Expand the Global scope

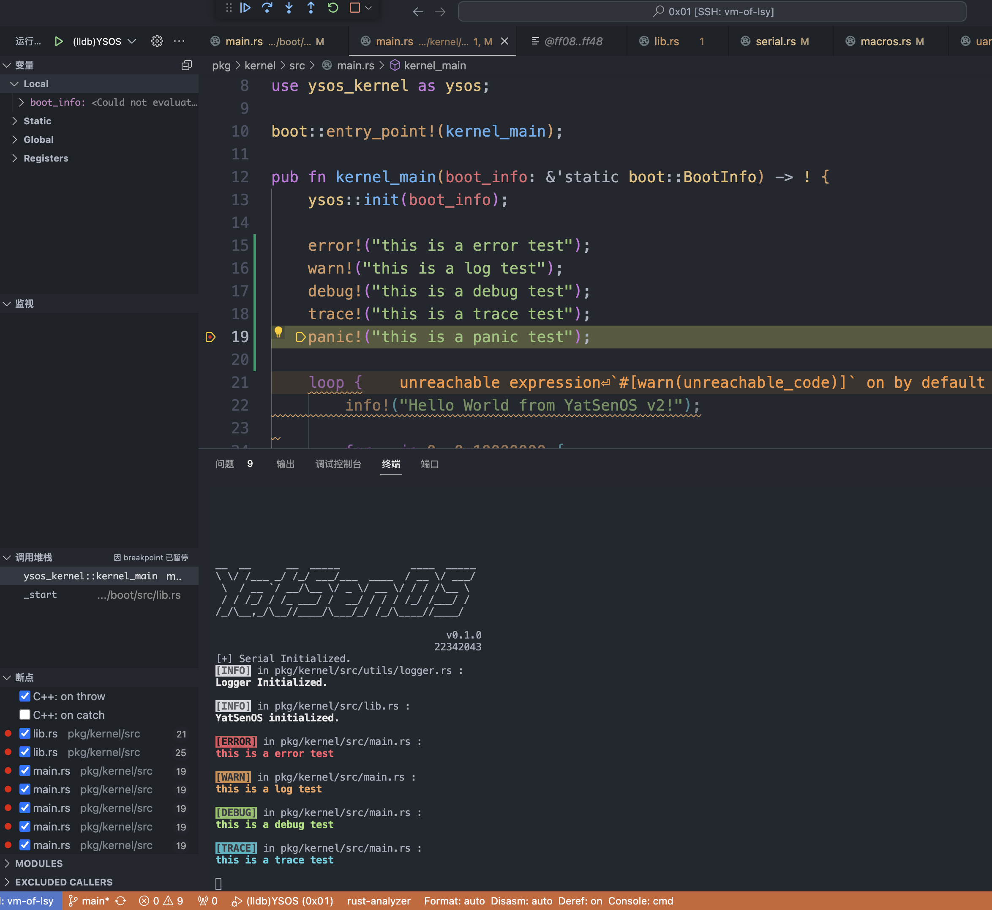tap(15, 140)
